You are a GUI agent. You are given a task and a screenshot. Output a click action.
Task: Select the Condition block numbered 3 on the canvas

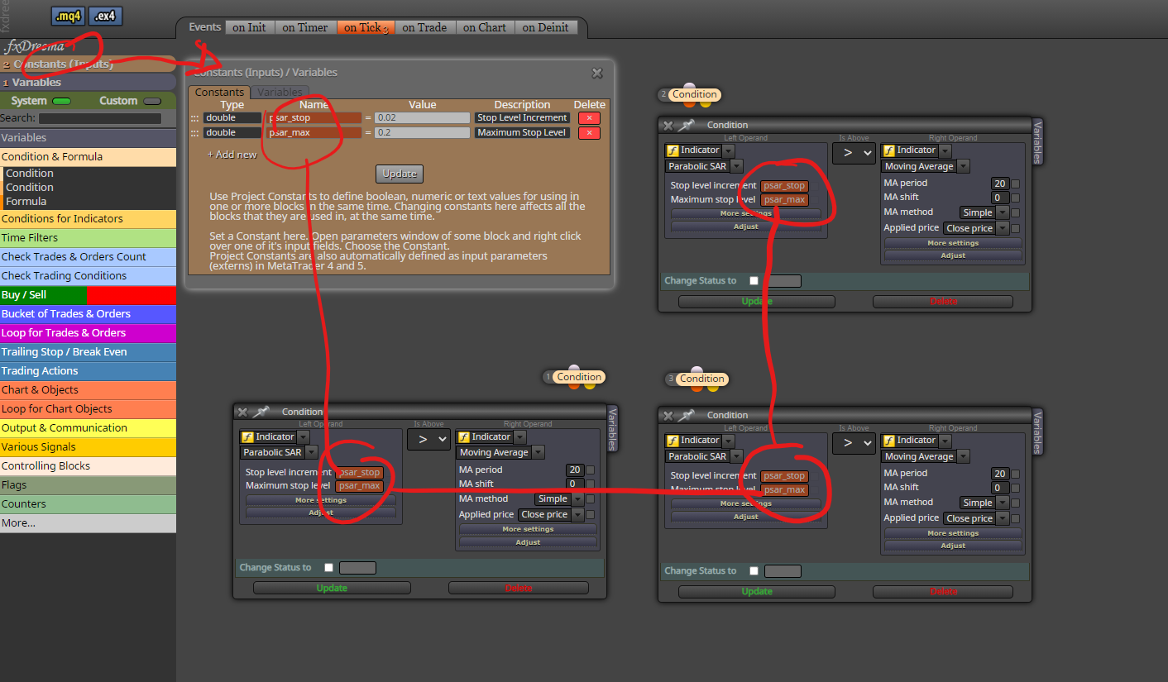(701, 379)
